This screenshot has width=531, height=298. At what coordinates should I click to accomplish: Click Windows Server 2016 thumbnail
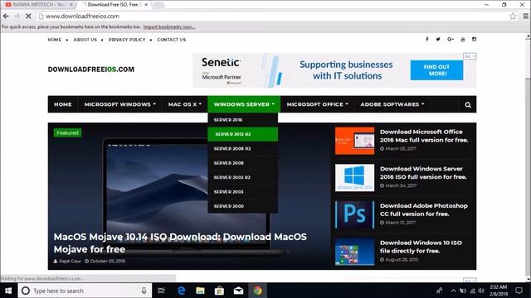(354, 178)
